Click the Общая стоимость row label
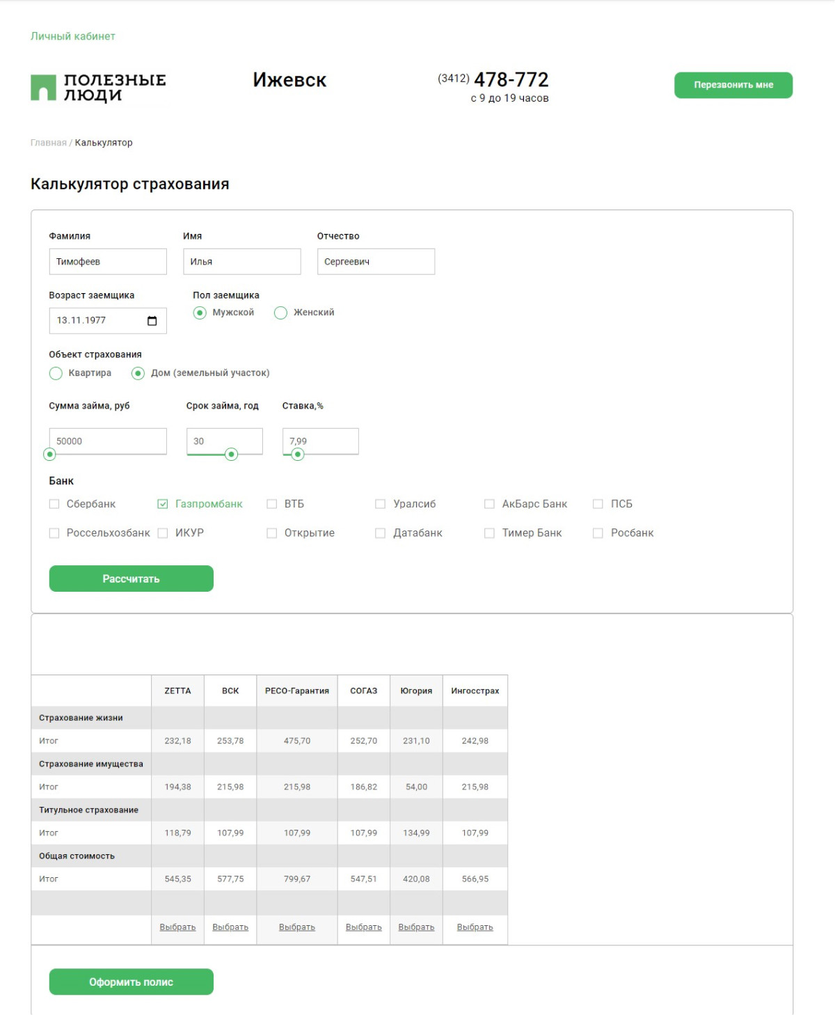 [77, 856]
